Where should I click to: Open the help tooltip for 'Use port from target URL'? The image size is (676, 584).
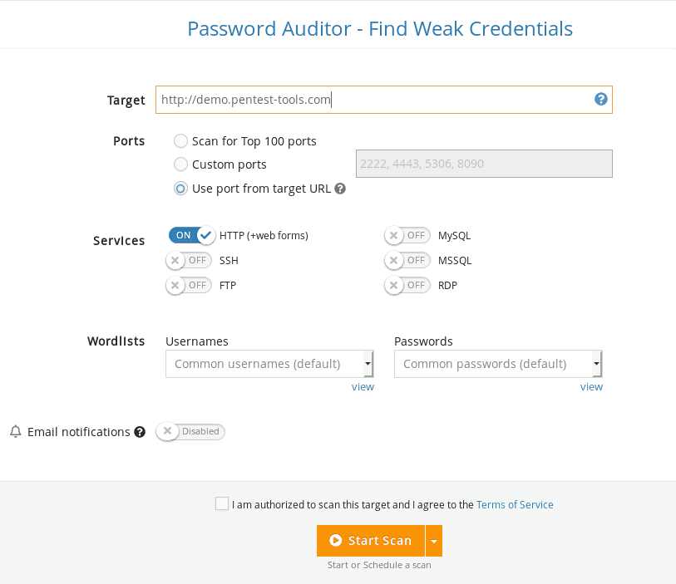(x=341, y=189)
